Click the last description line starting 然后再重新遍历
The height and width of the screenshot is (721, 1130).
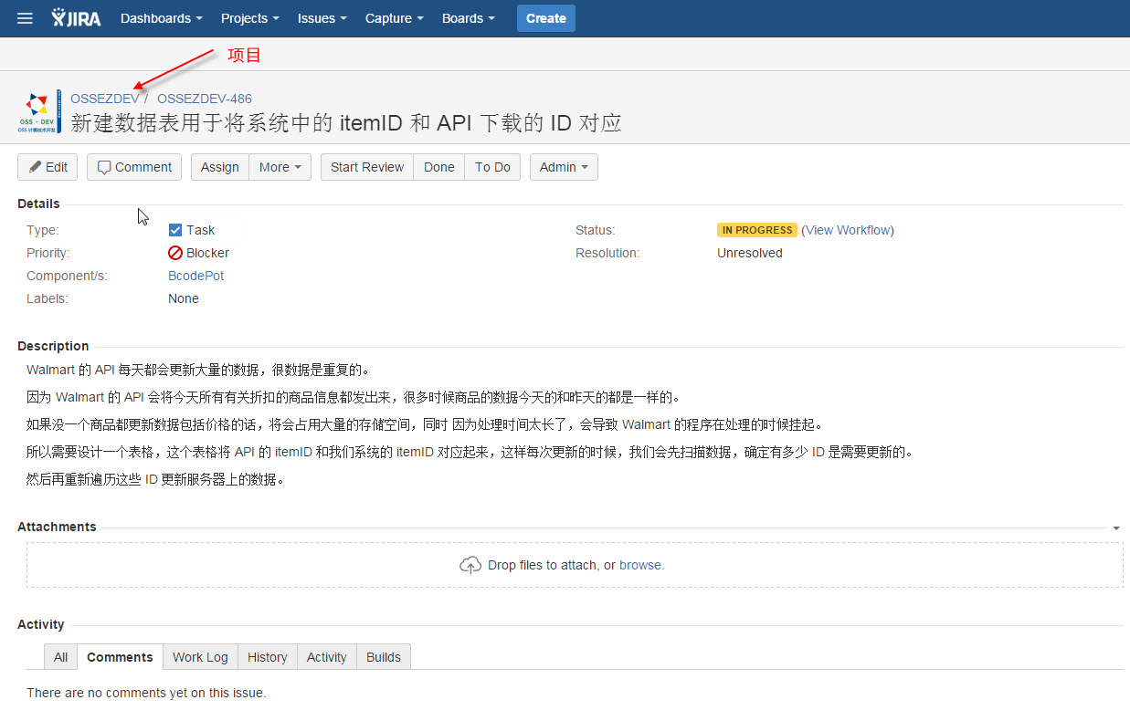[155, 479]
